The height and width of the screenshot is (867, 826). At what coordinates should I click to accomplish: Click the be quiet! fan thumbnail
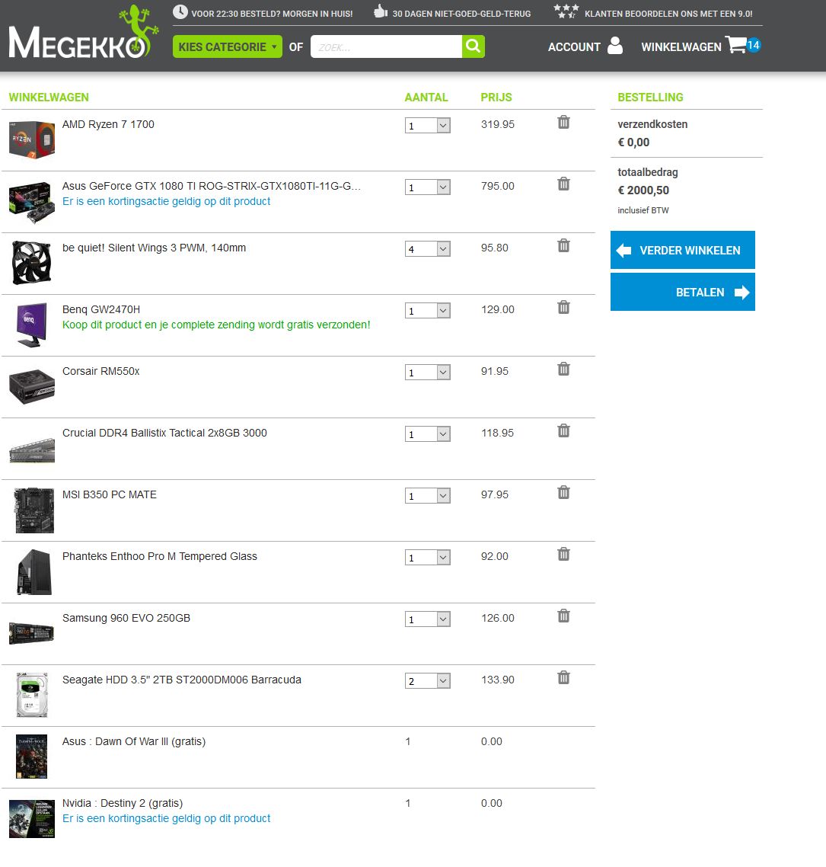[32, 263]
